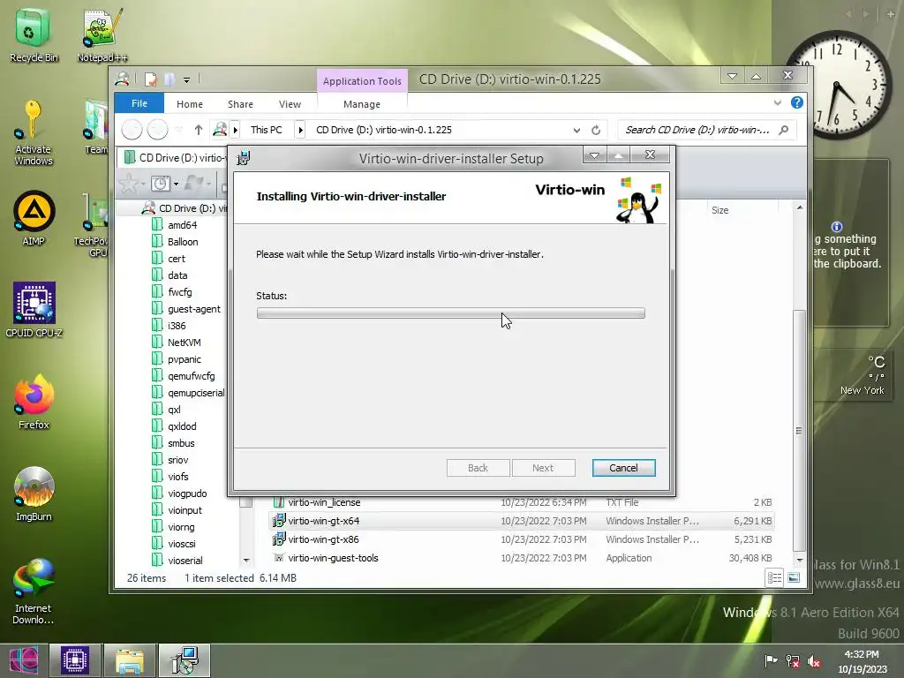Expand root breadcrumb arrow in address bar
This screenshot has width=904, height=678.
coord(235,131)
